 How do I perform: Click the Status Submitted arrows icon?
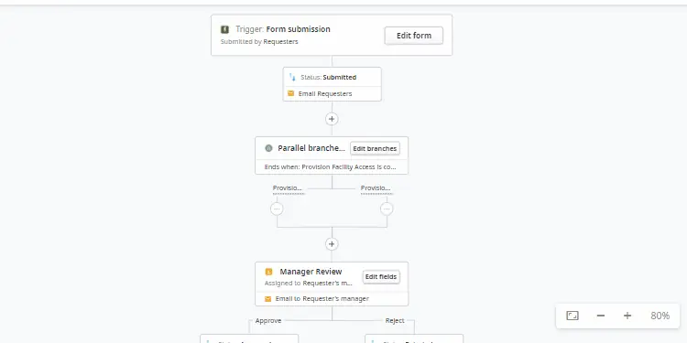tap(293, 78)
